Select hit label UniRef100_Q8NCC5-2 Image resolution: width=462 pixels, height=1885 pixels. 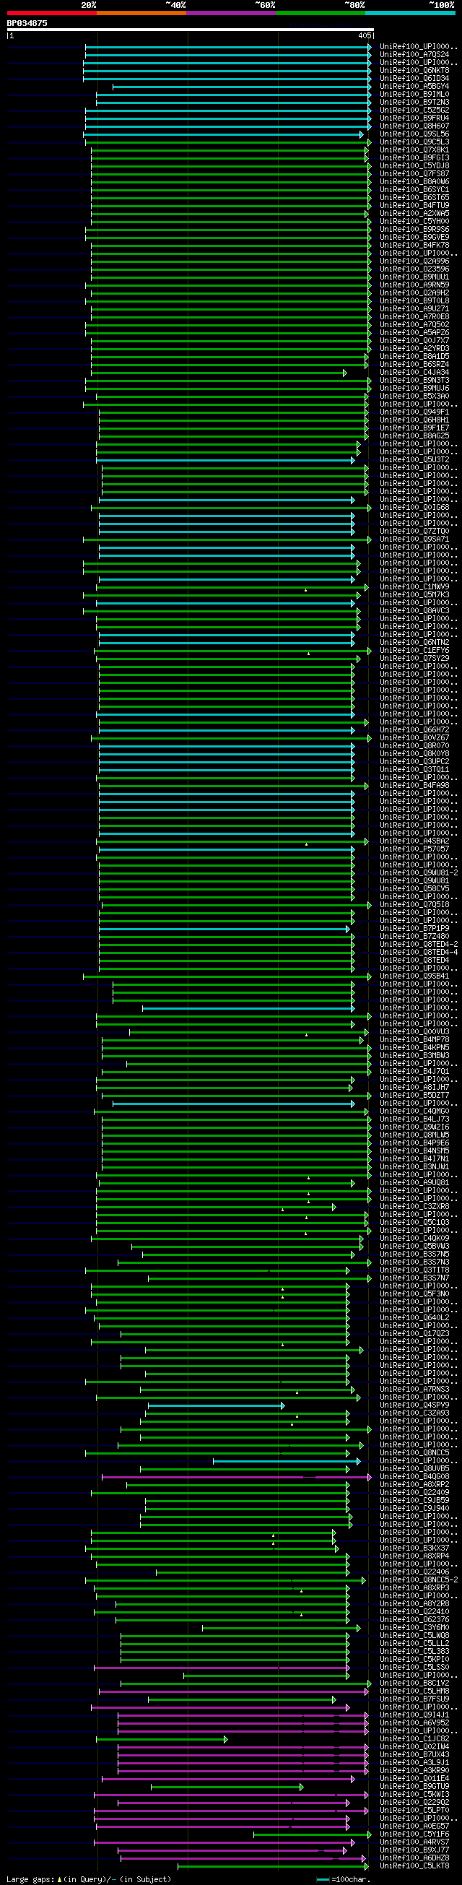click(x=419, y=1579)
